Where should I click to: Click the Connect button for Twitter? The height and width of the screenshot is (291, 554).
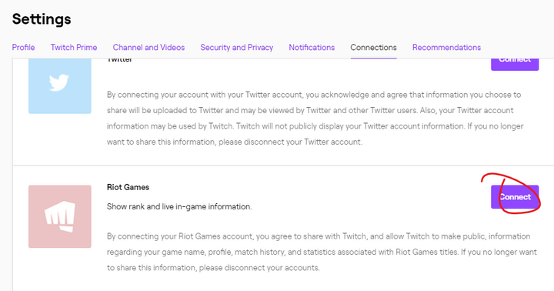pos(515,65)
